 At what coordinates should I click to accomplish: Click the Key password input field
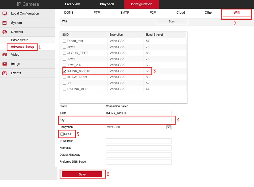138,120
